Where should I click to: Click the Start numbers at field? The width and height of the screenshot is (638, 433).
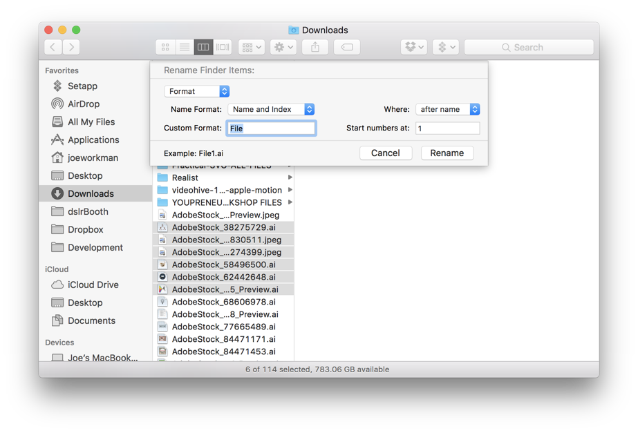(448, 128)
